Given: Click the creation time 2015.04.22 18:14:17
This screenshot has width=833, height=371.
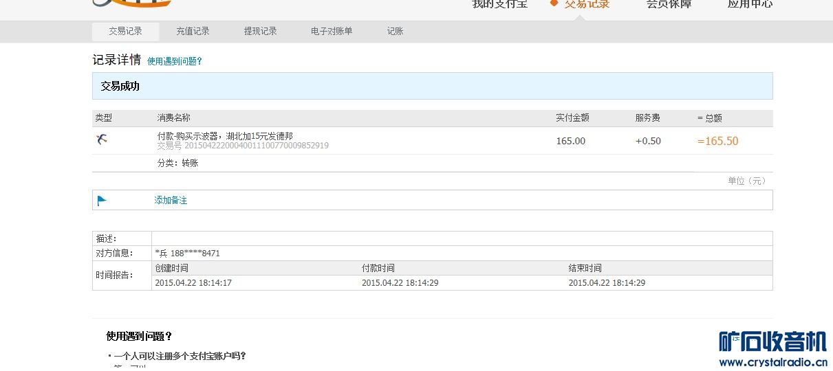Looking at the screenshot, I should click(193, 283).
